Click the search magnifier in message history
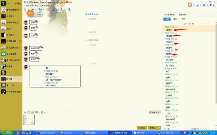Image resolution: width=217 pixels, height=135 pixels. point(165,129)
